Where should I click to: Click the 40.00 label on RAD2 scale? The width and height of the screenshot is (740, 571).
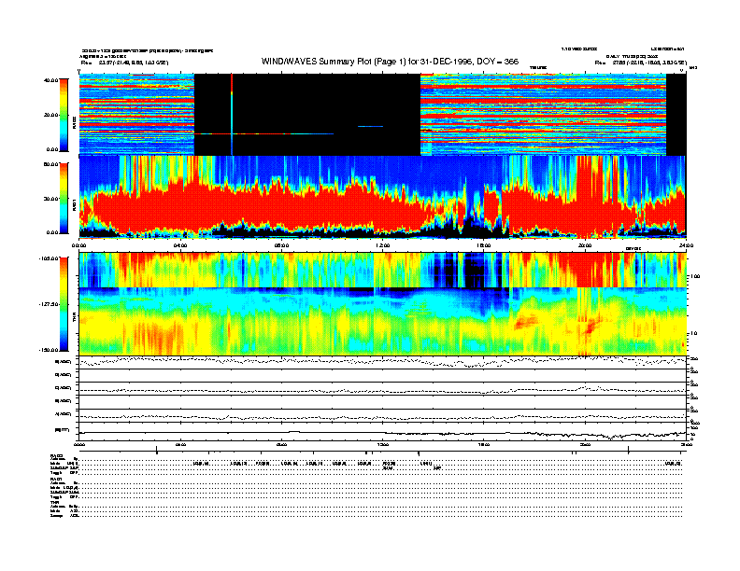coord(50,80)
